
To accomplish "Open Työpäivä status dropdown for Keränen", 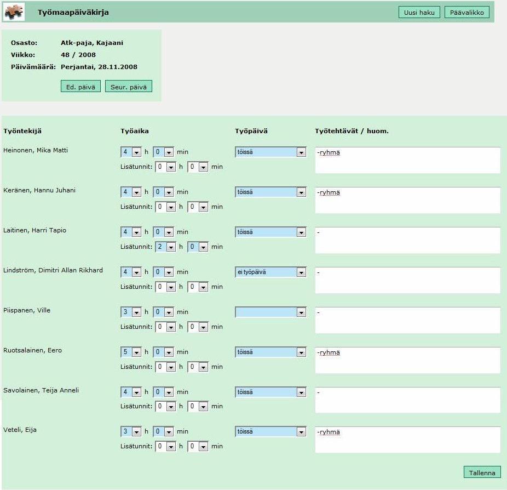I will click(270, 192).
